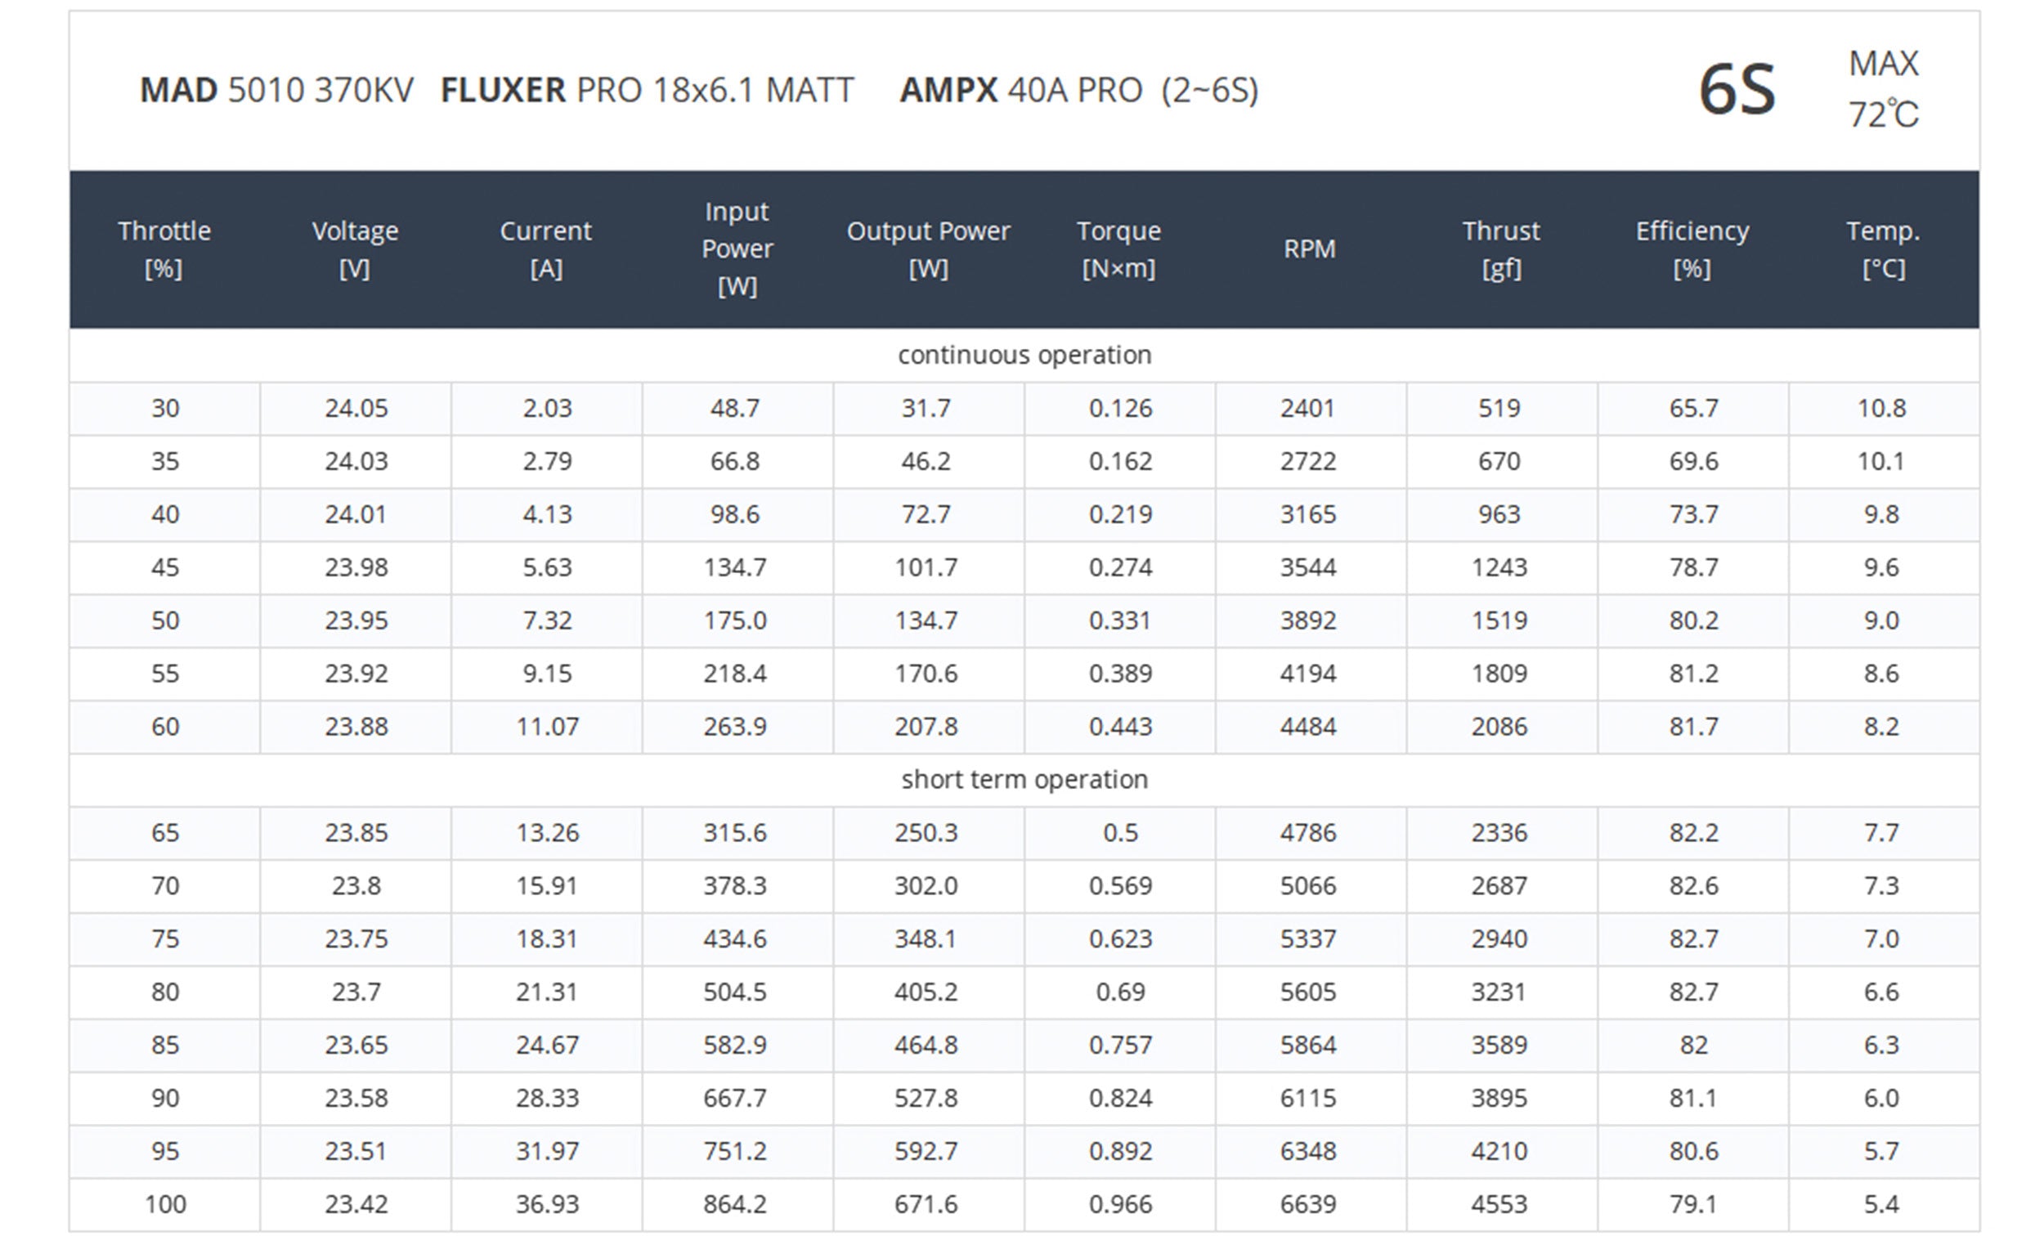This screenshot has height=1245, width=2044.
Task: Click the FLUXER PRO 18x6.1 MATT text
Action: click(647, 90)
